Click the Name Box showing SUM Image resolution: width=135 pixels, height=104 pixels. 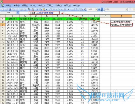[x=8, y=13]
